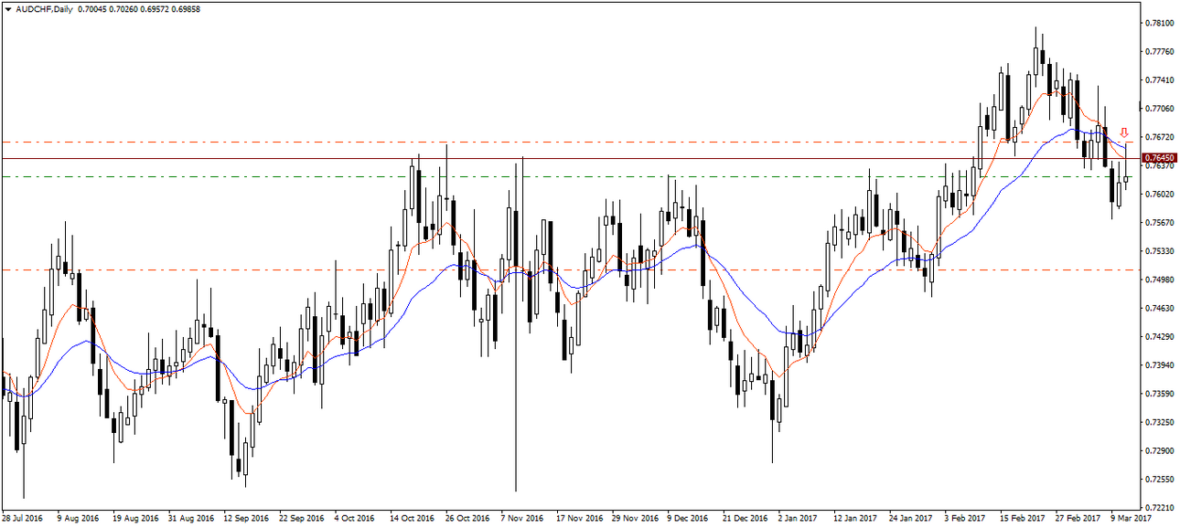Click the 0.72550 price axis label
The image size is (1180, 528).
click(1160, 479)
